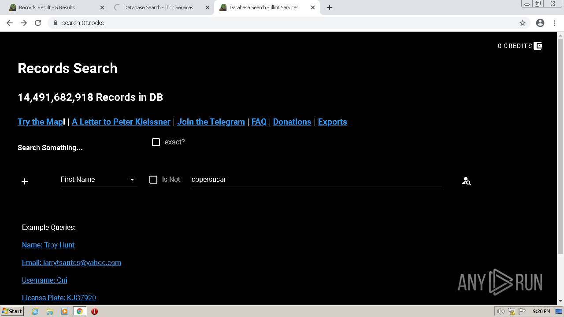564x317 pixels.
Task: Close the active Database Search tab
Action: coord(313,7)
